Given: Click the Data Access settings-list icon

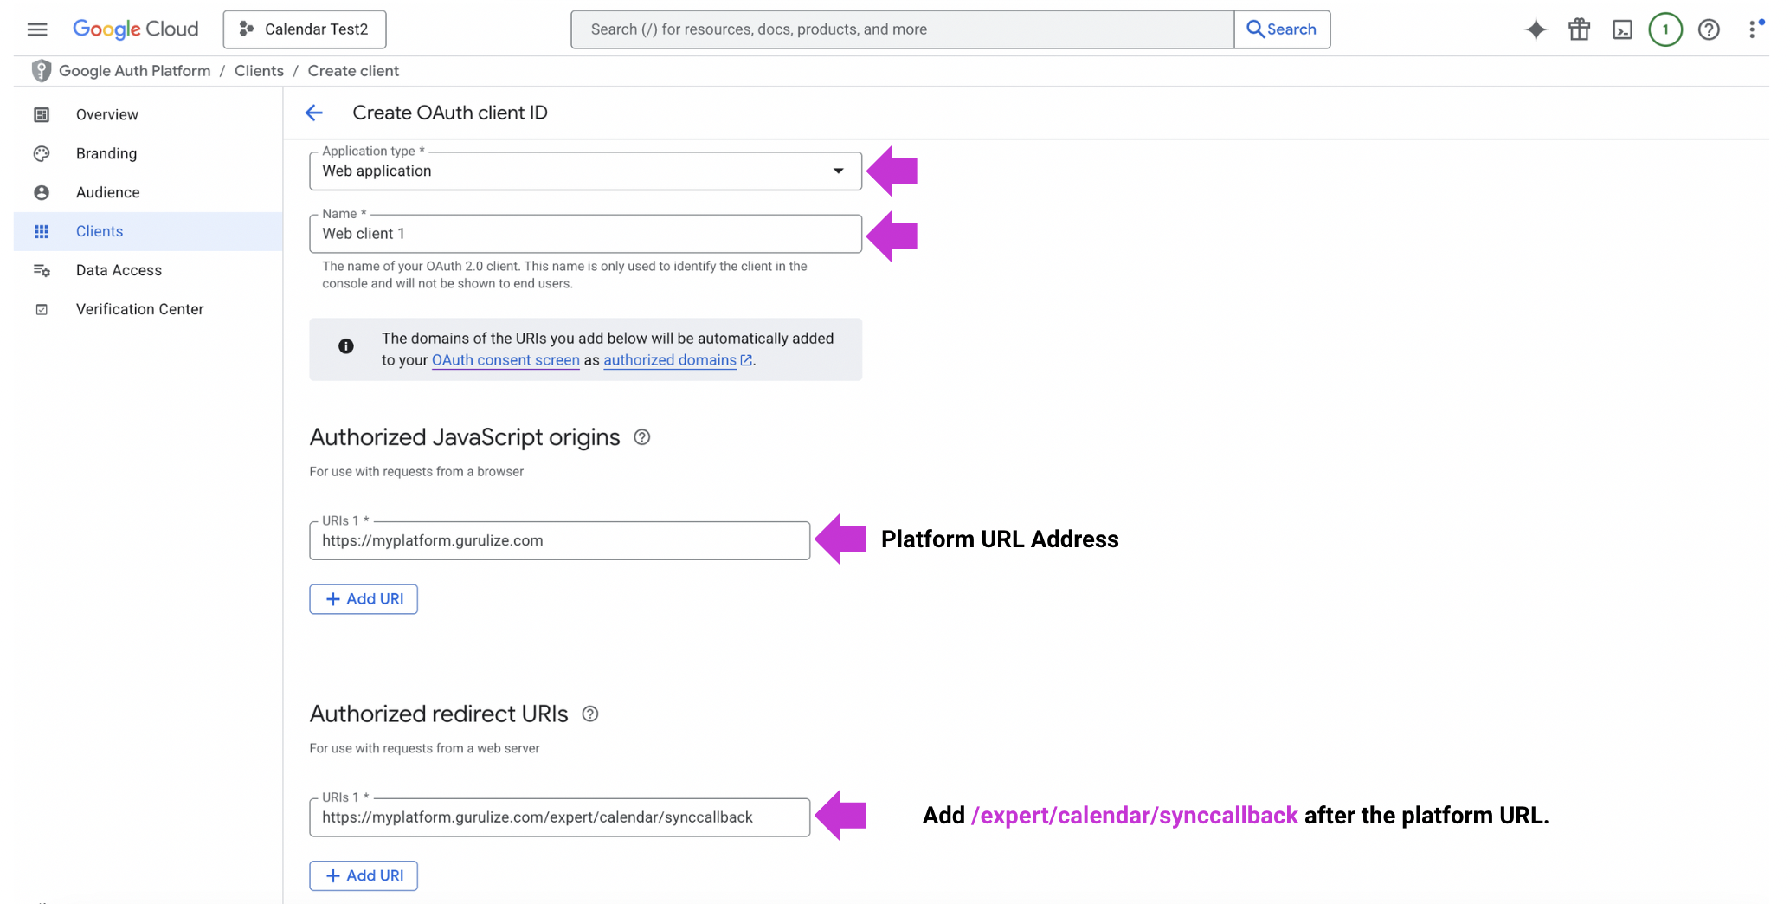Looking at the screenshot, I should click(42, 270).
